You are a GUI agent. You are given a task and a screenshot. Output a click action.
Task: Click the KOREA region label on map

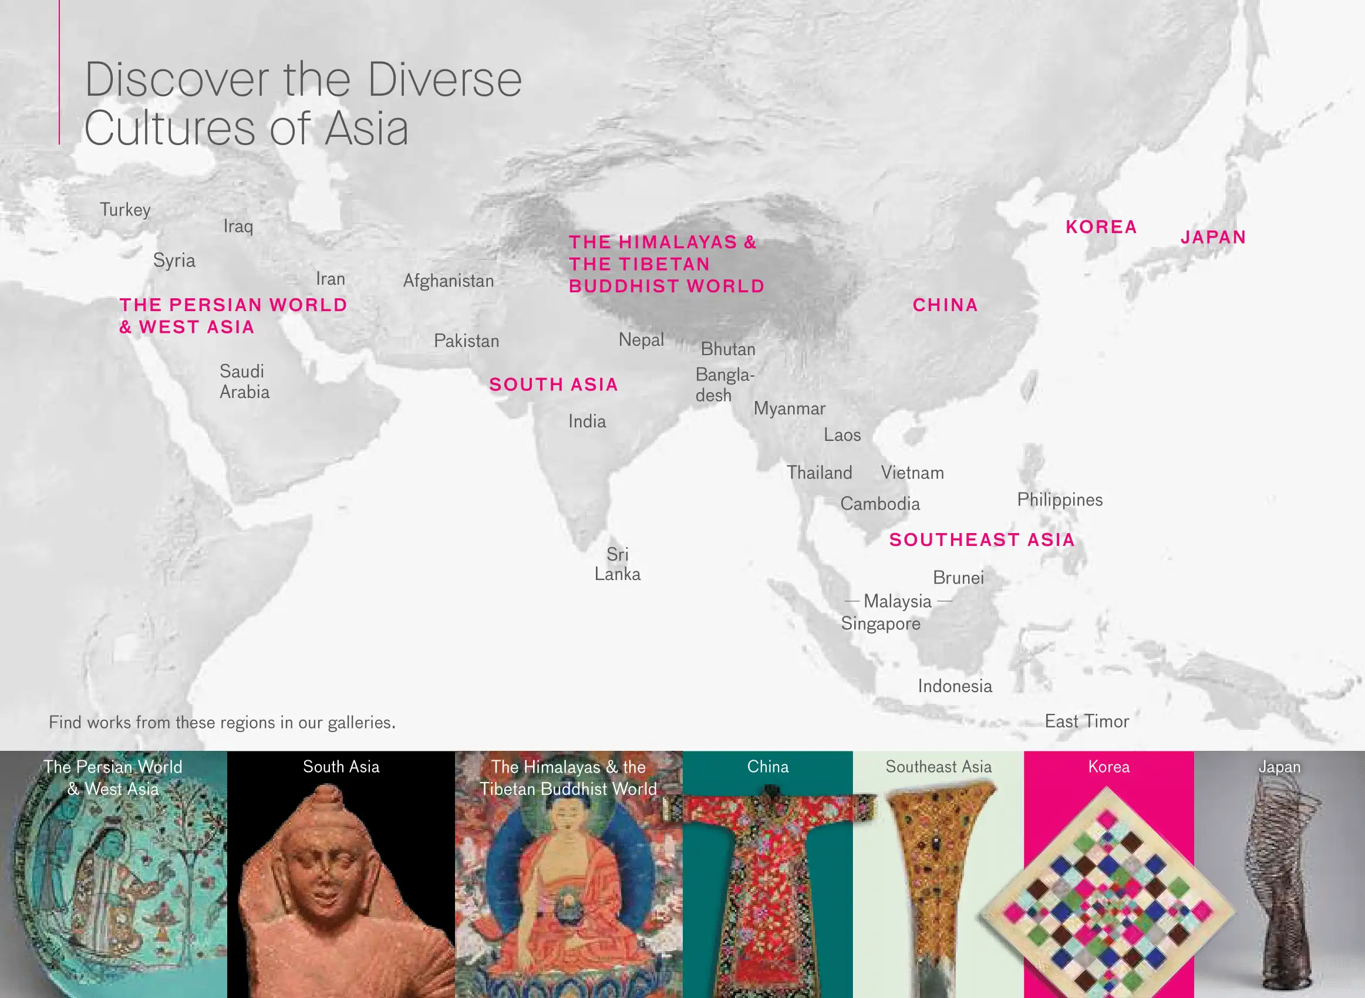pos(1101,227)
